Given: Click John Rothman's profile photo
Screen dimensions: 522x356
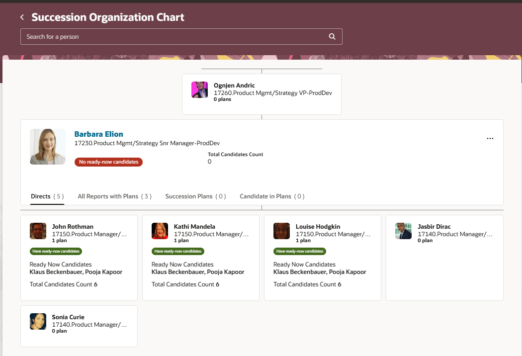Looking at the screenshot, I should (x=38, y=231).
